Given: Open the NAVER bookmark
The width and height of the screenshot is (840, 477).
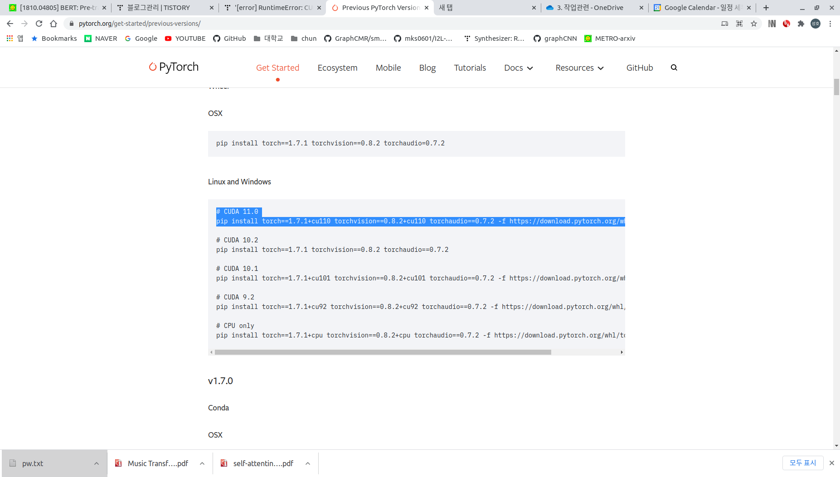Looking at the screenshot, I should pos(101,39).
